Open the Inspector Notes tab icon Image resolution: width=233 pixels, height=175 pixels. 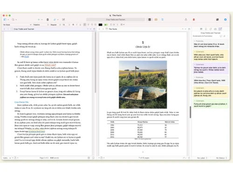coord(201,29)
